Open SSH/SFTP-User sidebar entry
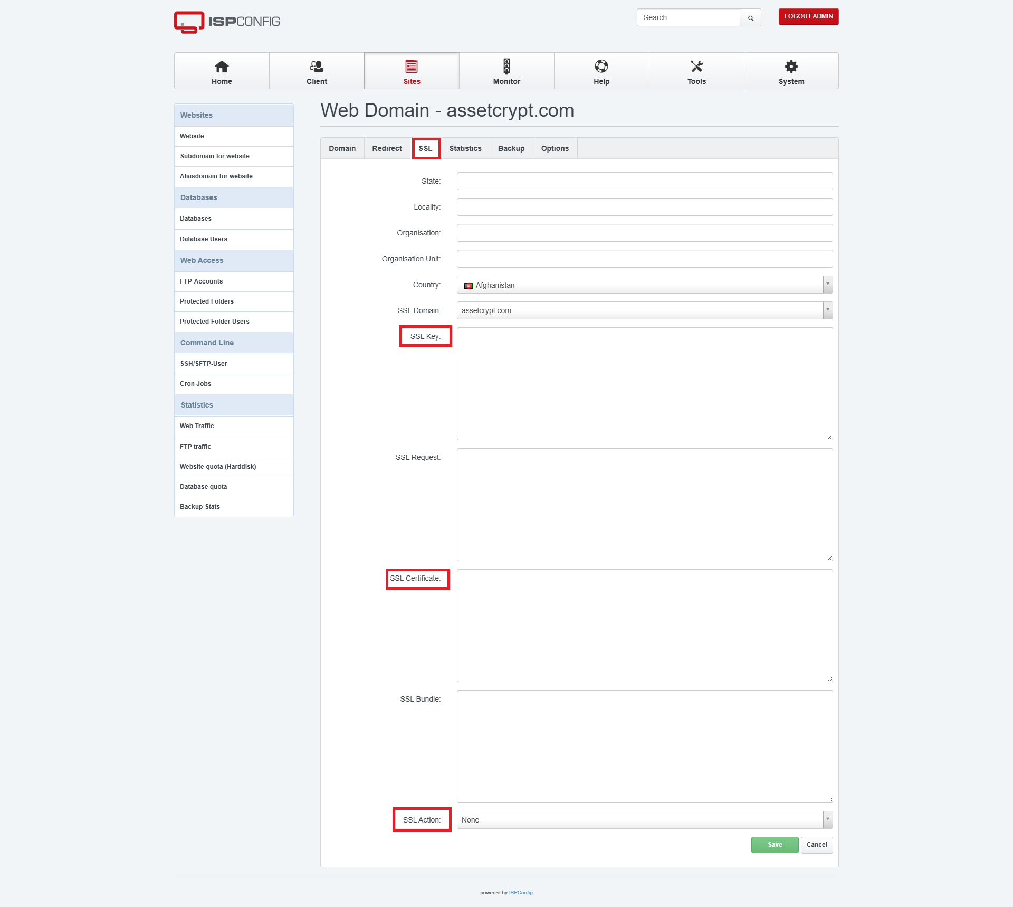Screen dimensions: 1013x907 click(234, 364)
